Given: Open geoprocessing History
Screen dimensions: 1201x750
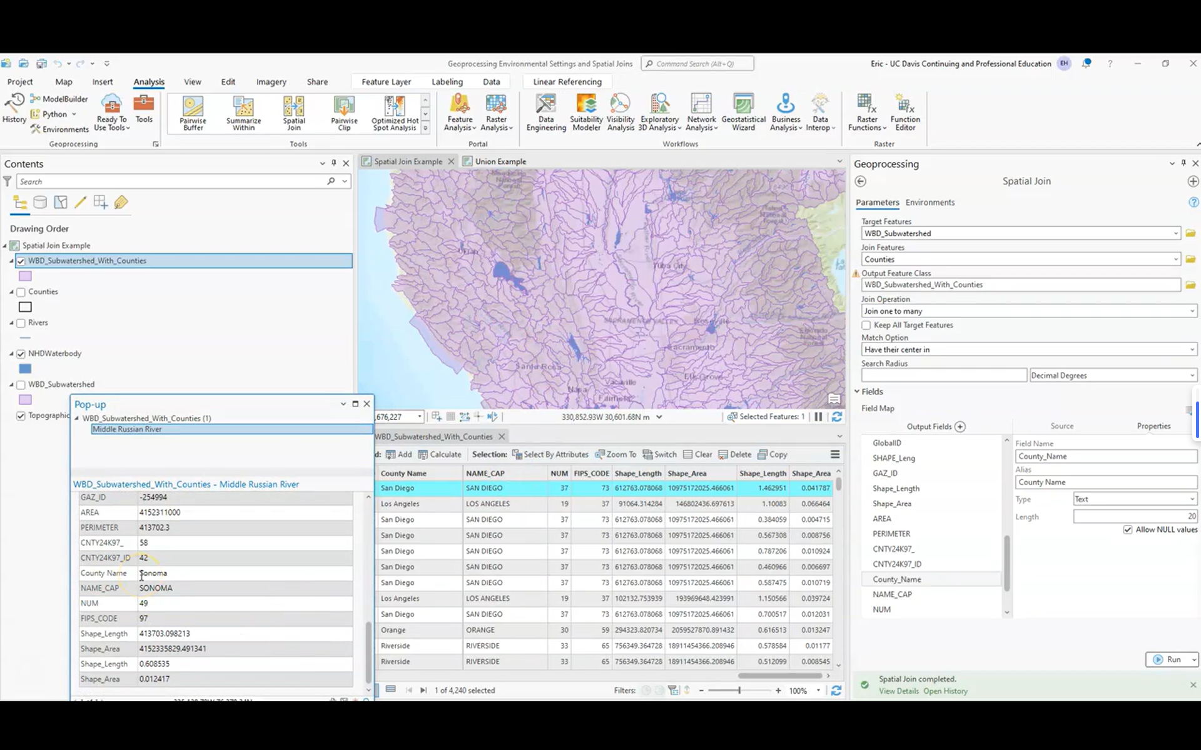Looking at the screenshot, I should 14,109.
